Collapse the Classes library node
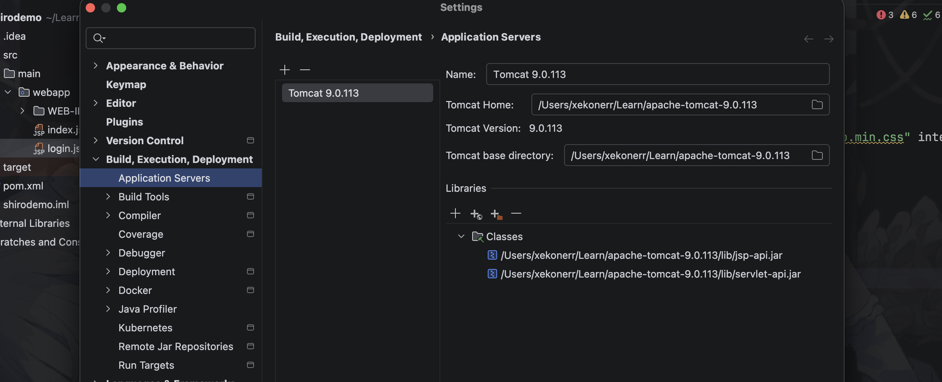 pos(461,237)
